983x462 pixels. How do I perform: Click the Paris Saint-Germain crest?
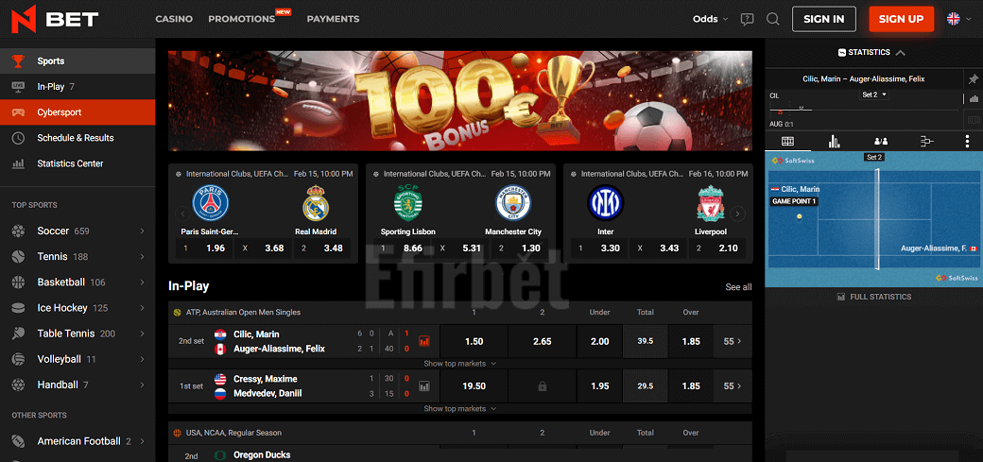point(210,203)
